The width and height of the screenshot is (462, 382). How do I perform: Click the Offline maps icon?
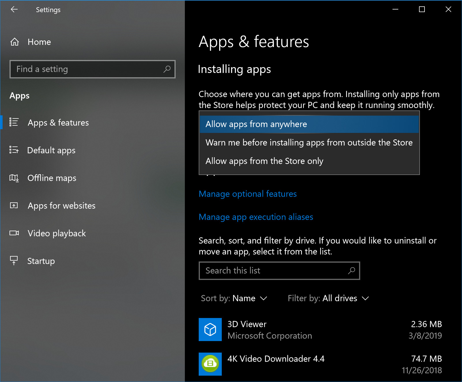point(14,178)
